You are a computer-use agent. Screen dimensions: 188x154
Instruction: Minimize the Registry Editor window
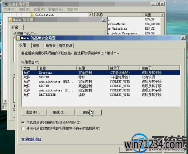(x=153, y=4)
